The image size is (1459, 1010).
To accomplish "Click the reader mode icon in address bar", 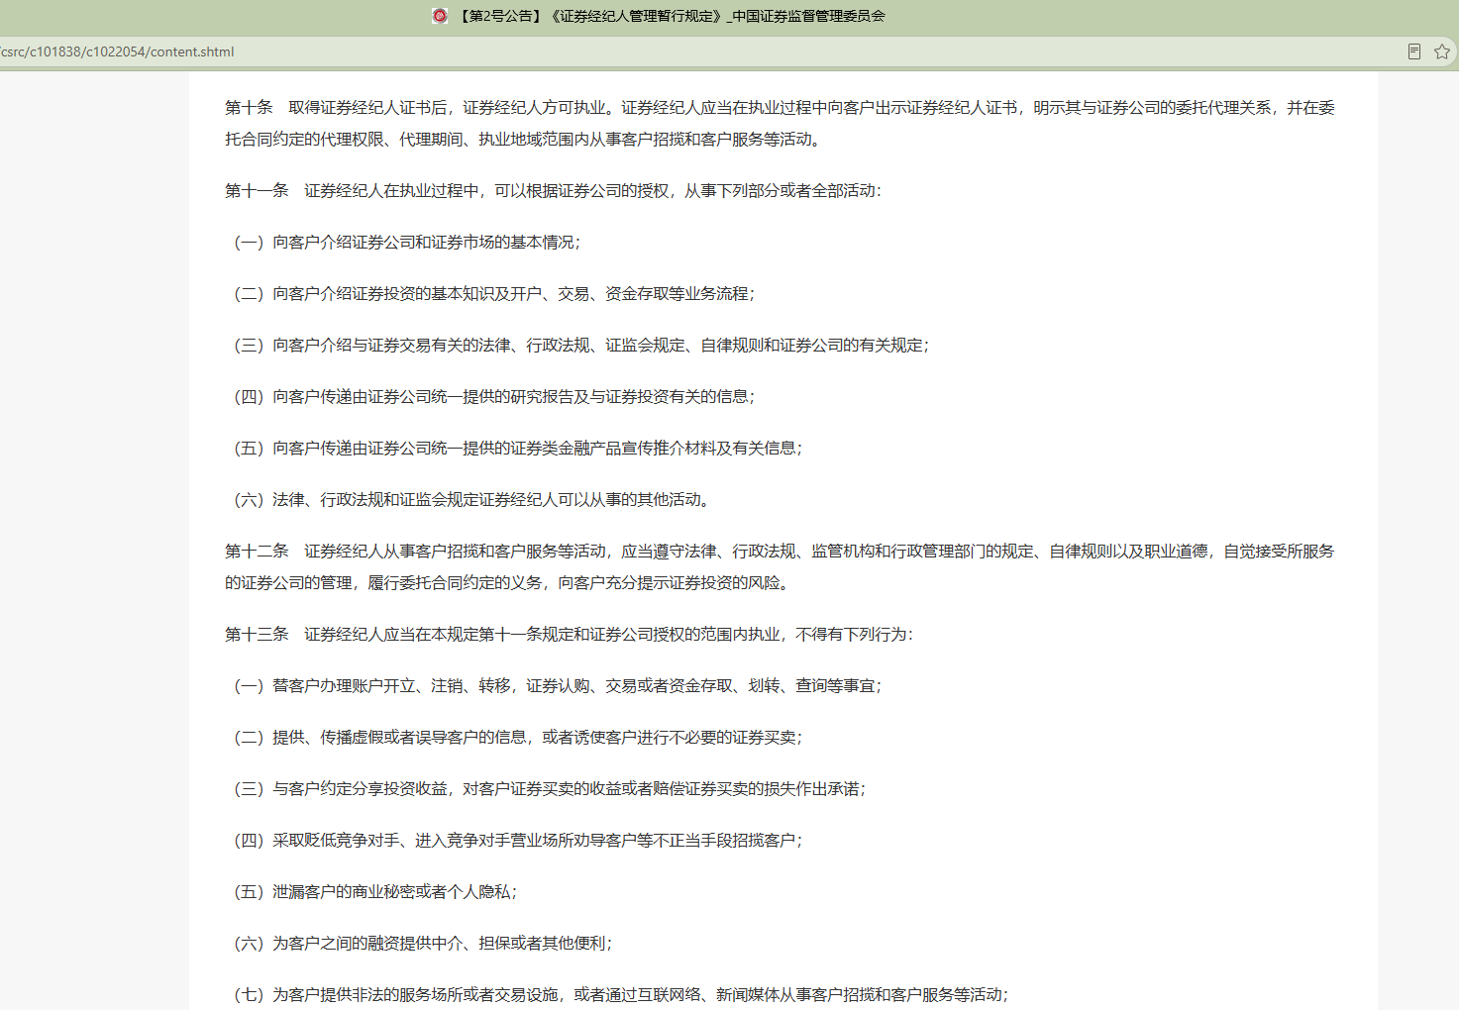I will pyautogui.click(x=1414, y=51).
